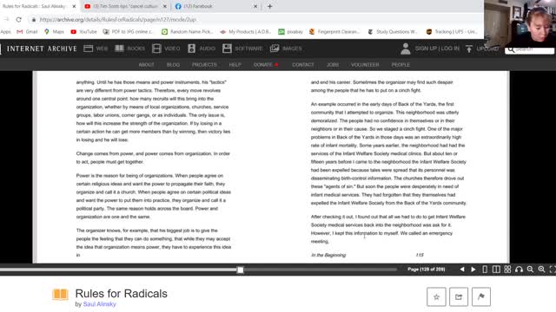Open Gmail bookmark
556x312 pixels.
click(x=27, y=32)
